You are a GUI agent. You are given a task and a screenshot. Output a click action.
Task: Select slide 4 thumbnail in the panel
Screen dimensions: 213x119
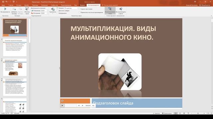(x=15, y=87)
